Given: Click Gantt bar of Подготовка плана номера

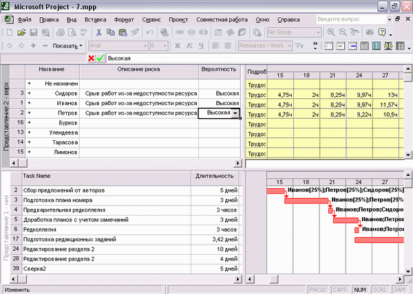Looking at the screenshot, I should pos(306,201).
